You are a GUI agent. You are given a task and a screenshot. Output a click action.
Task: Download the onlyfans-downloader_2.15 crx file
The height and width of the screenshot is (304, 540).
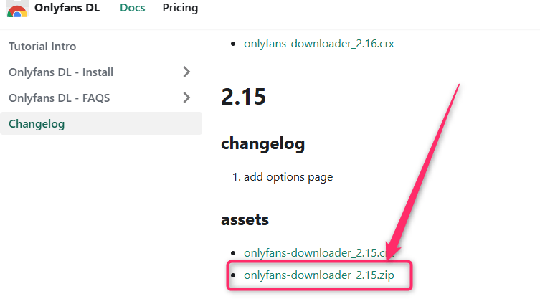314,252
